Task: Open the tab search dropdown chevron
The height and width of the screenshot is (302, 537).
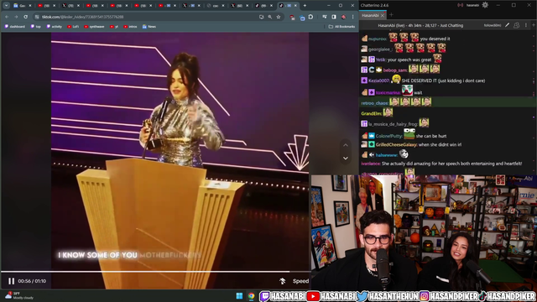Action: coord(6,6)
